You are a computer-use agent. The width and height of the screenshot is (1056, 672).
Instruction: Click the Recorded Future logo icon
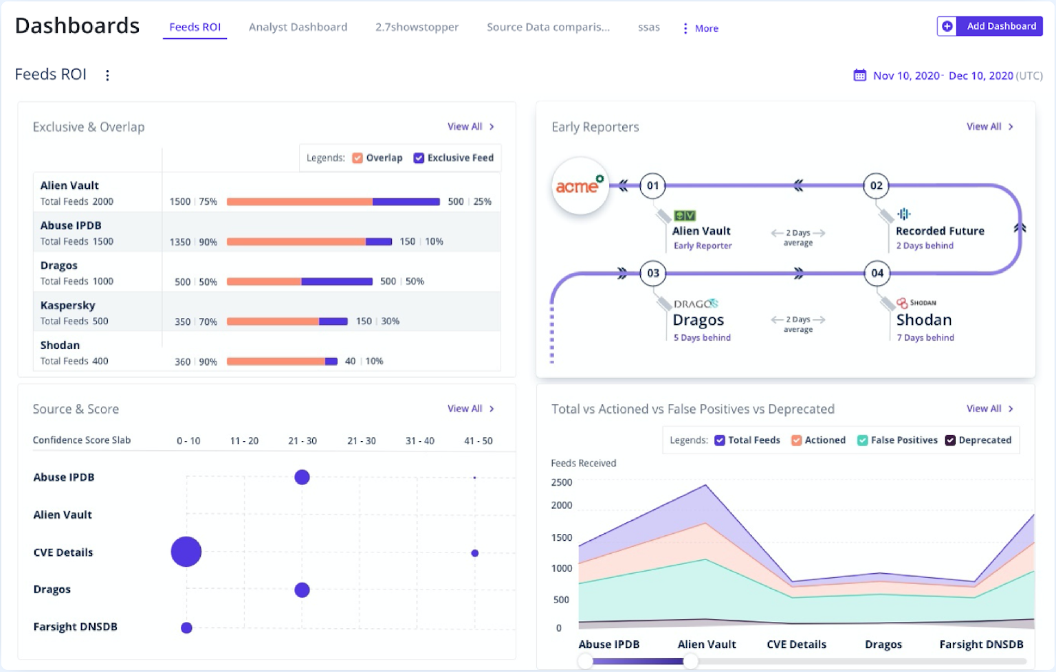pos(903,214)
